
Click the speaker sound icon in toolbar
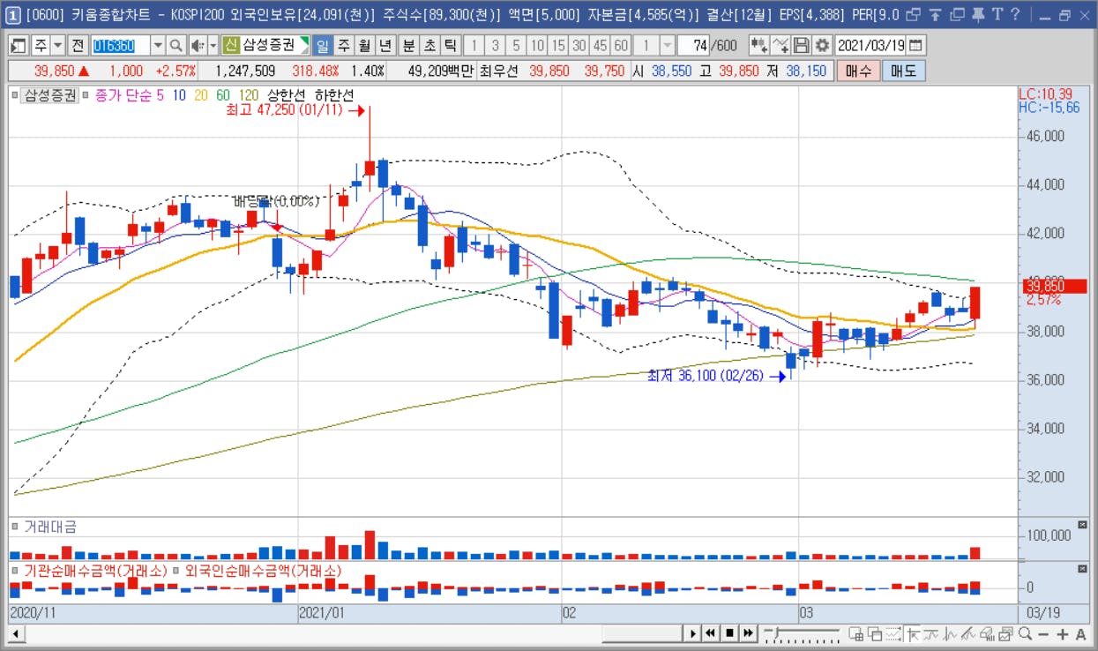[x=198, y=46]
